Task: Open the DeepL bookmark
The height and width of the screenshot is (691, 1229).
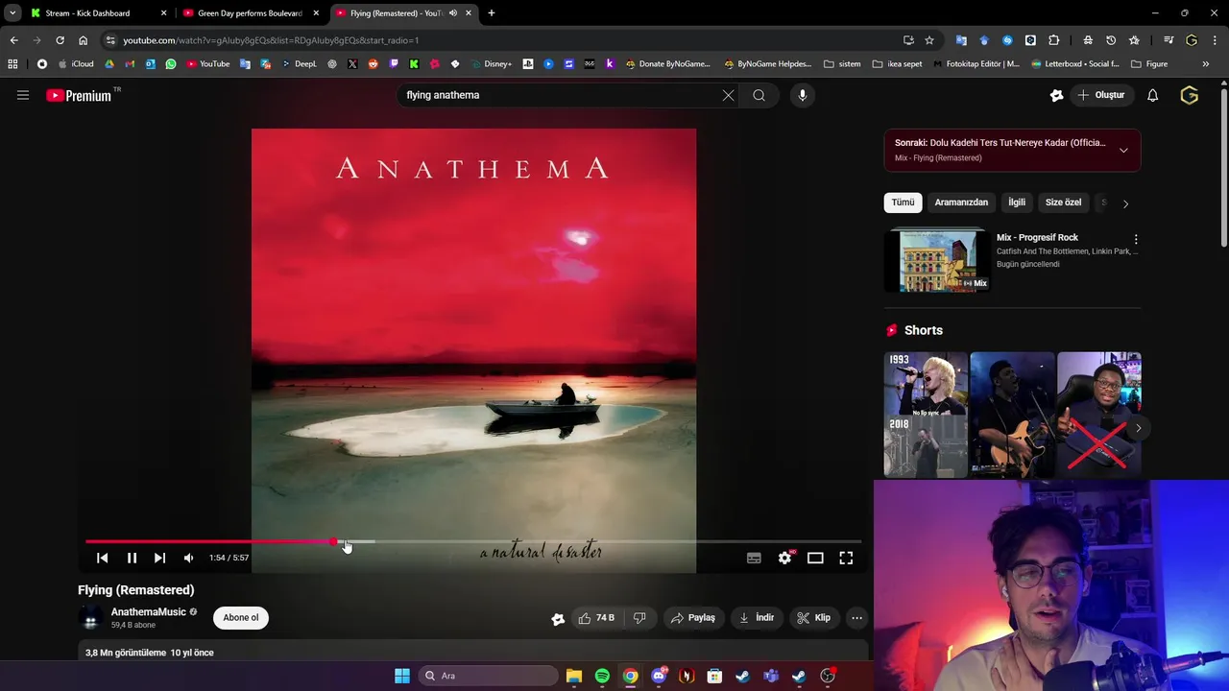Action: 299,64
